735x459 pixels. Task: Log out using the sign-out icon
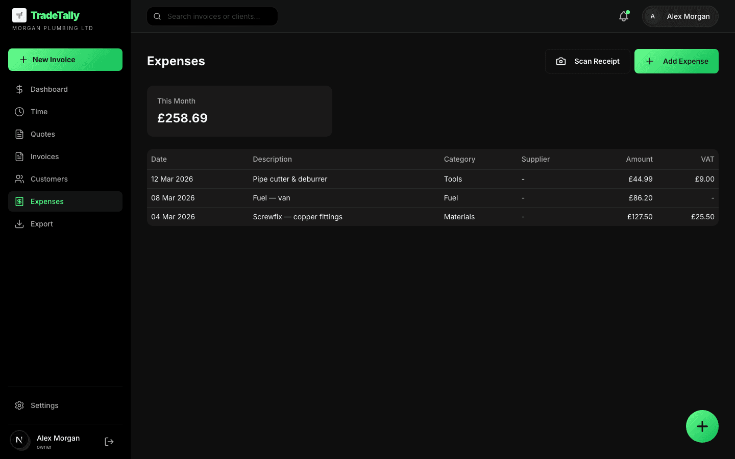tap(109, 441)
